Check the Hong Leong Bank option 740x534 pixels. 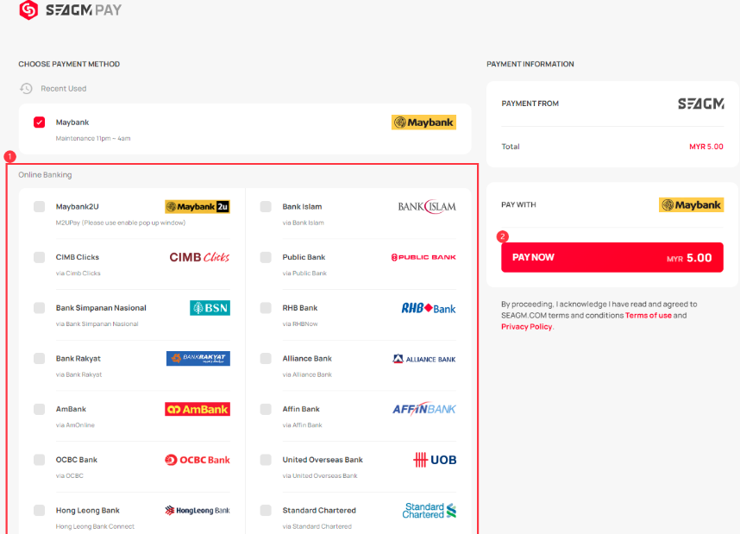coord(40,511)
